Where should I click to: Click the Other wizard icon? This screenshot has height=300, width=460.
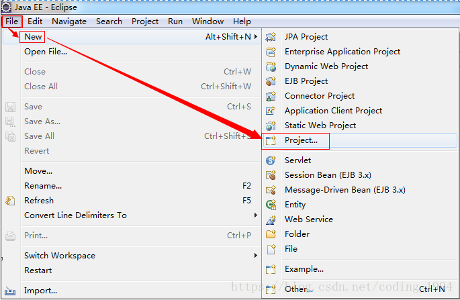tap(271, 289)
